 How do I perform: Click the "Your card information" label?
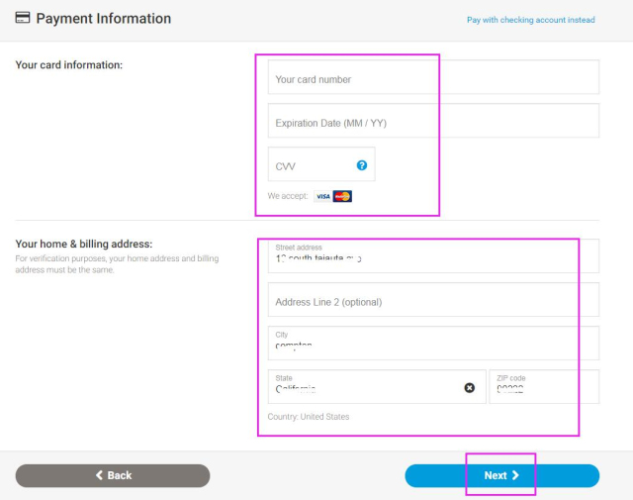[x=69, y=65]
